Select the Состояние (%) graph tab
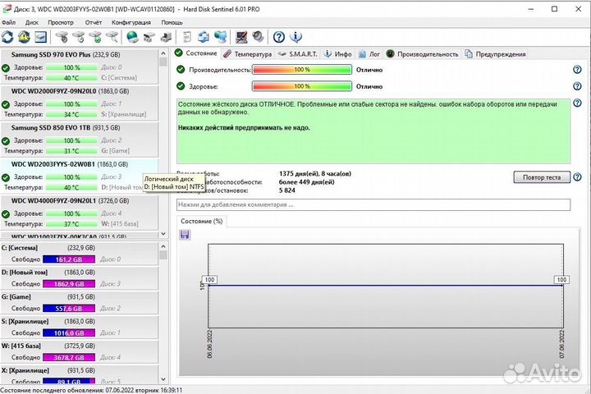Image resolution: width=591 pixels, height=394 pixels. click(x=202, y=222)
